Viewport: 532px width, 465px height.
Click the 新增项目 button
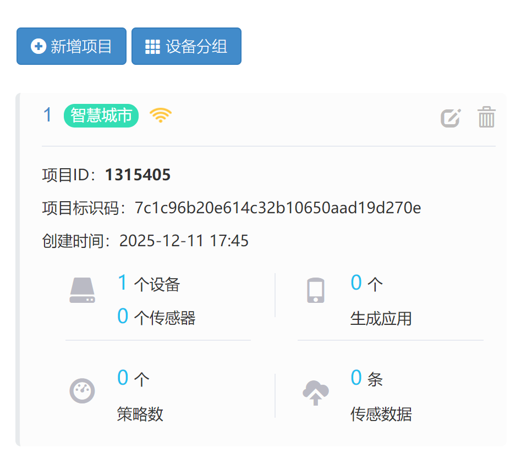(x=72, y=46)
